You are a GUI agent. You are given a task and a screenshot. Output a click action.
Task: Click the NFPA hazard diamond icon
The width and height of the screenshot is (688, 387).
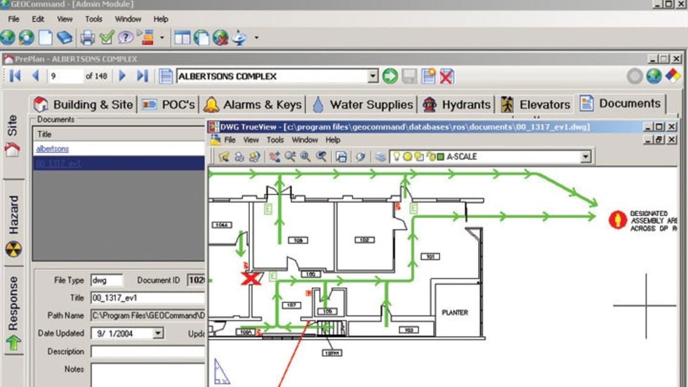pyautogui.click(x=672, y=76)
